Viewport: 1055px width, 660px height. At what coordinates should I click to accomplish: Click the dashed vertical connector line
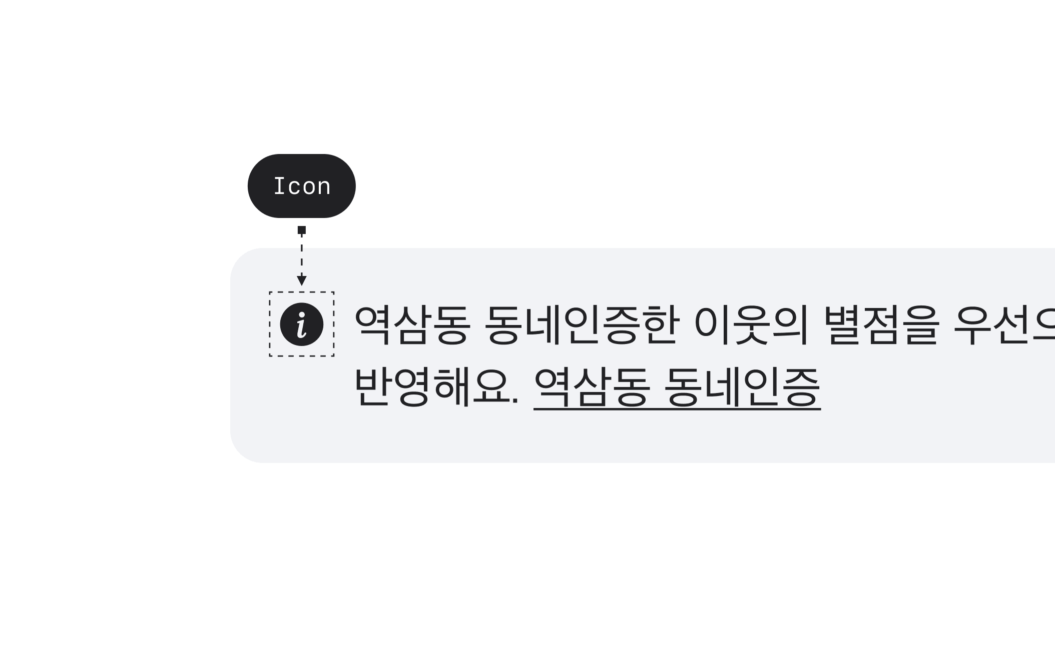click(x=301, y=255)
